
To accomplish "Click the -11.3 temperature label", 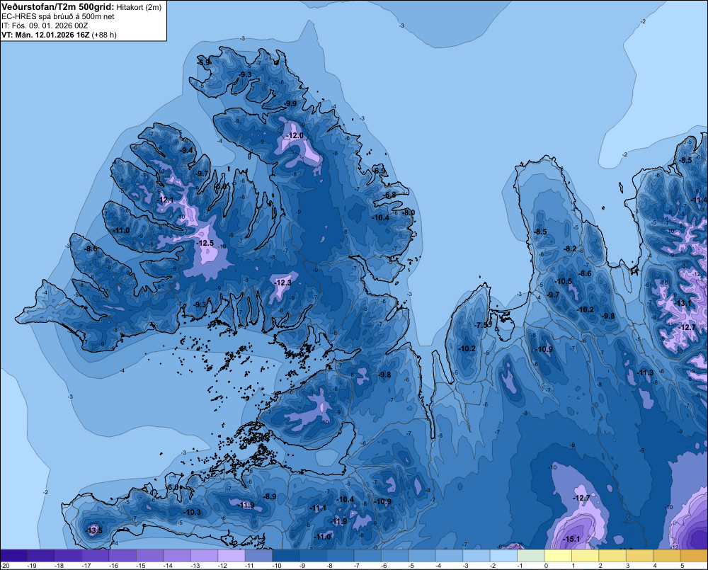I will tap(645, 372).
